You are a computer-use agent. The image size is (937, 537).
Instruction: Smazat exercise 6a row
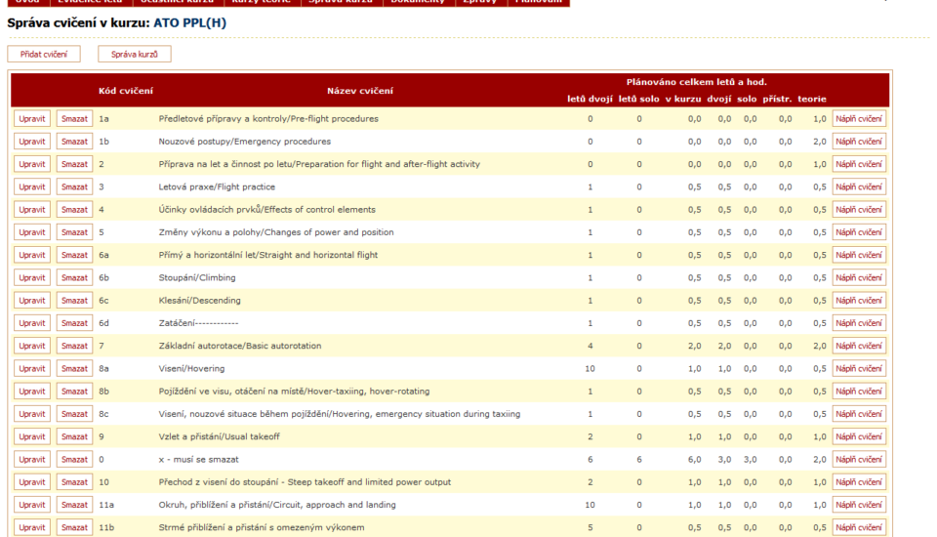pyautogui.click(x=74, y=255)
